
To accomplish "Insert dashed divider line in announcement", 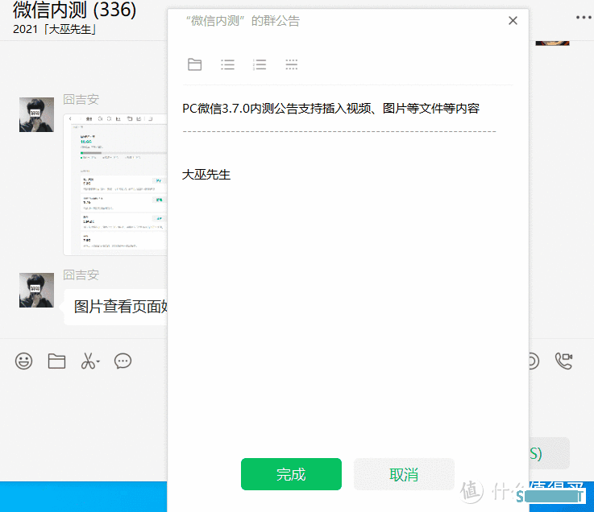I will (x=291, y=64).
